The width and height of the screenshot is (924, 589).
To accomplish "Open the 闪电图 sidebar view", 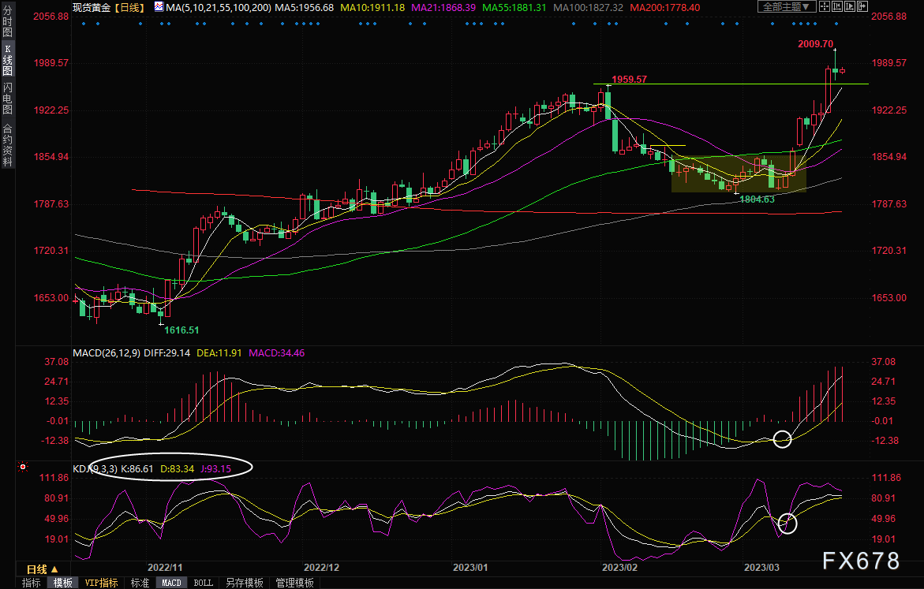I will tap(7, 98).
